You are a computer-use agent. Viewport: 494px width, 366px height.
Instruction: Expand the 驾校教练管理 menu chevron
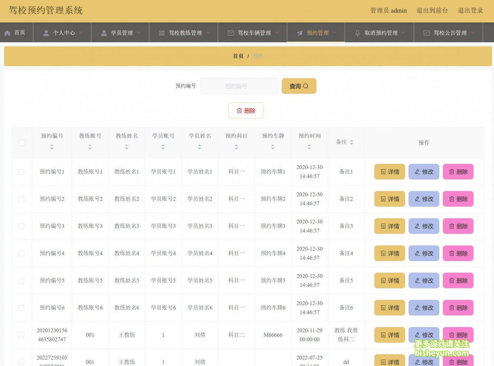tap(208, 32)
